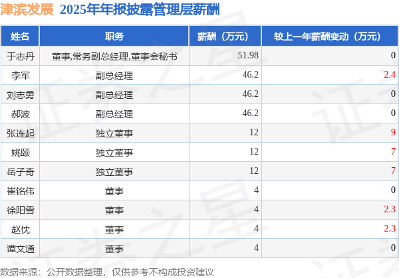
Task: Select the name 谭文通
Action: point(21,249)
